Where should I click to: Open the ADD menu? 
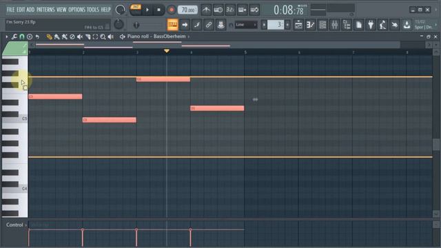point(30,10)
